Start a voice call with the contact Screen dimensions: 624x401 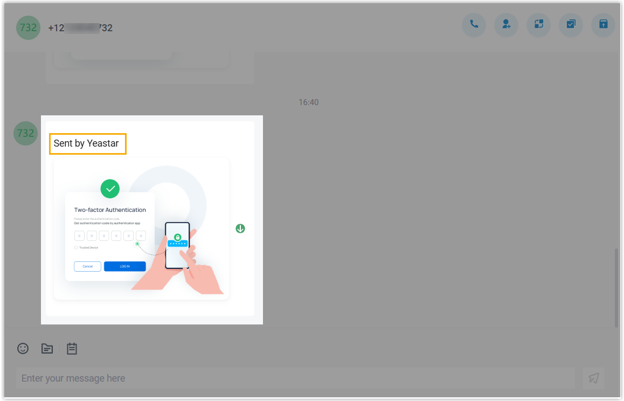tap(474, 25)
